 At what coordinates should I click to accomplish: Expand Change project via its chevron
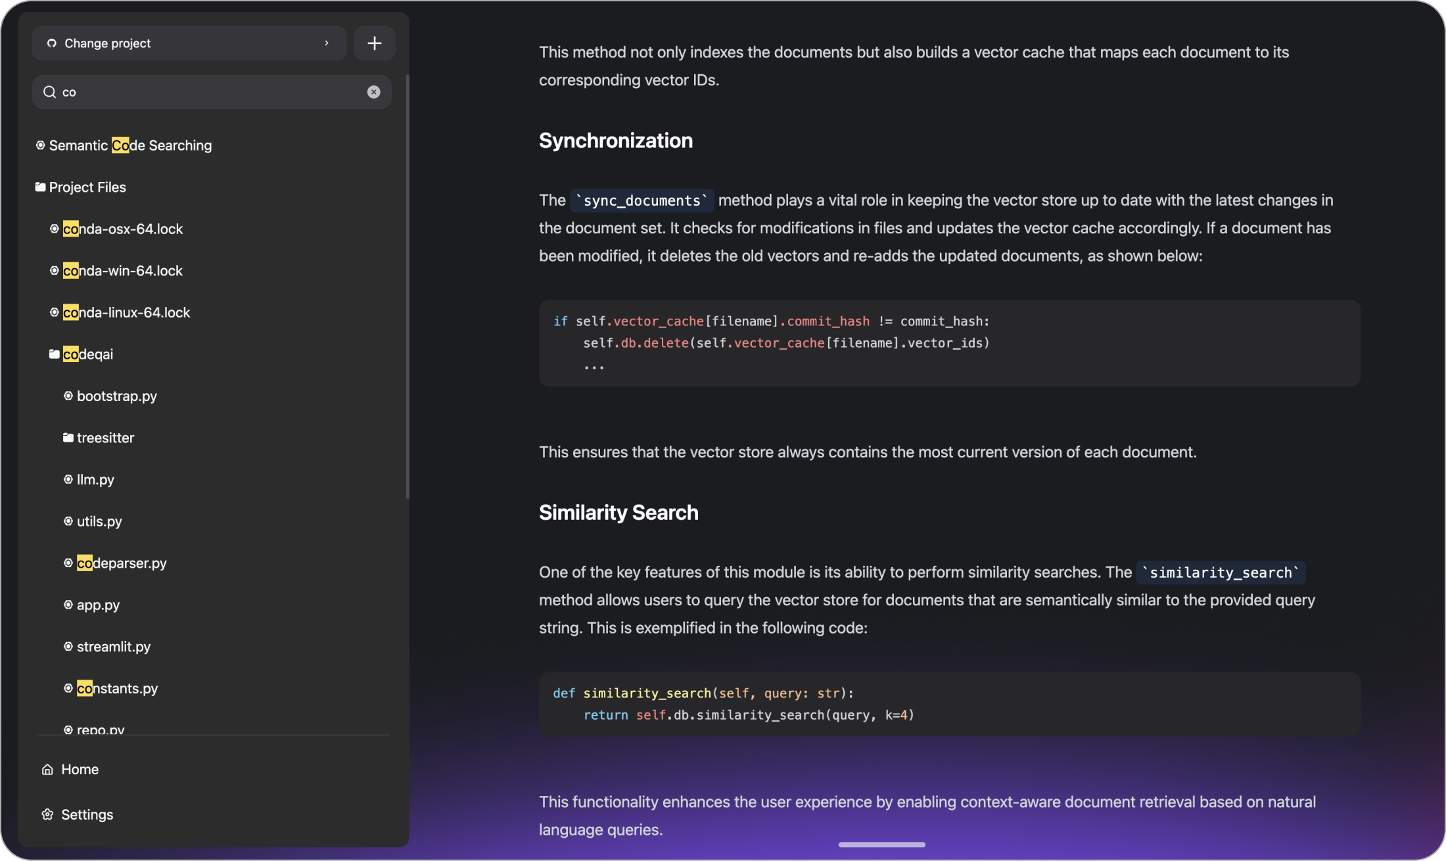pos(327,43)
